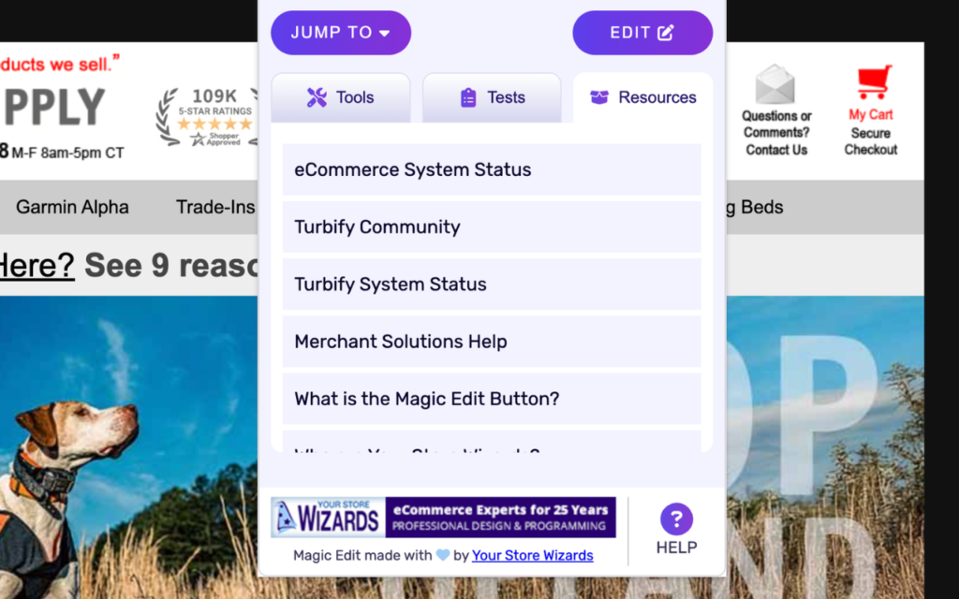Open help via the question mark HELP icon

[x=676, y=518]
